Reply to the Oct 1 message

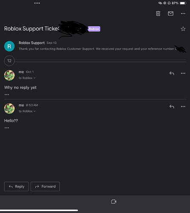point(172,73)
